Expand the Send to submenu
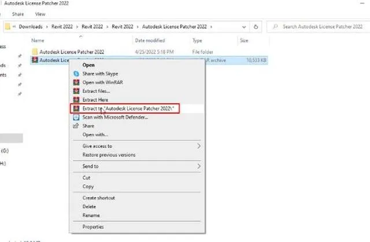The width and height of the screenshot is (370, 242). coord(199,167)
